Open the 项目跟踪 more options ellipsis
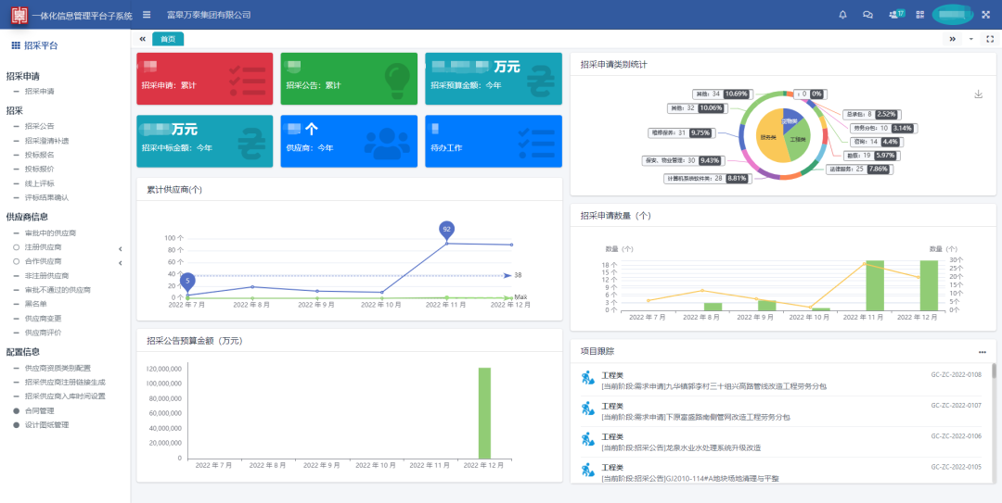Screen dimensions: 1002x503 tap(983, 352)
